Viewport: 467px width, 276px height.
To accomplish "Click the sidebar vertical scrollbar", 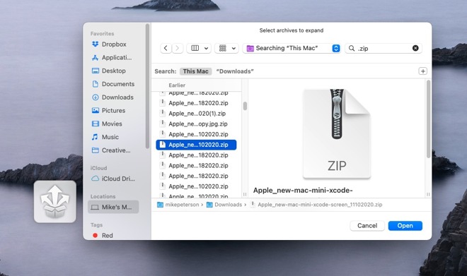I will [x=147, y=86].
